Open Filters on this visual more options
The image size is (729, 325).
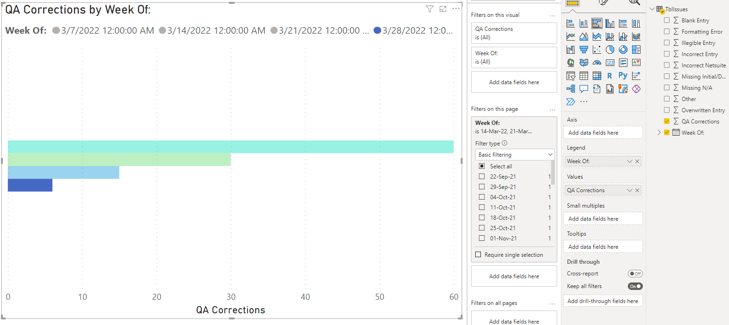coord(552,15)
